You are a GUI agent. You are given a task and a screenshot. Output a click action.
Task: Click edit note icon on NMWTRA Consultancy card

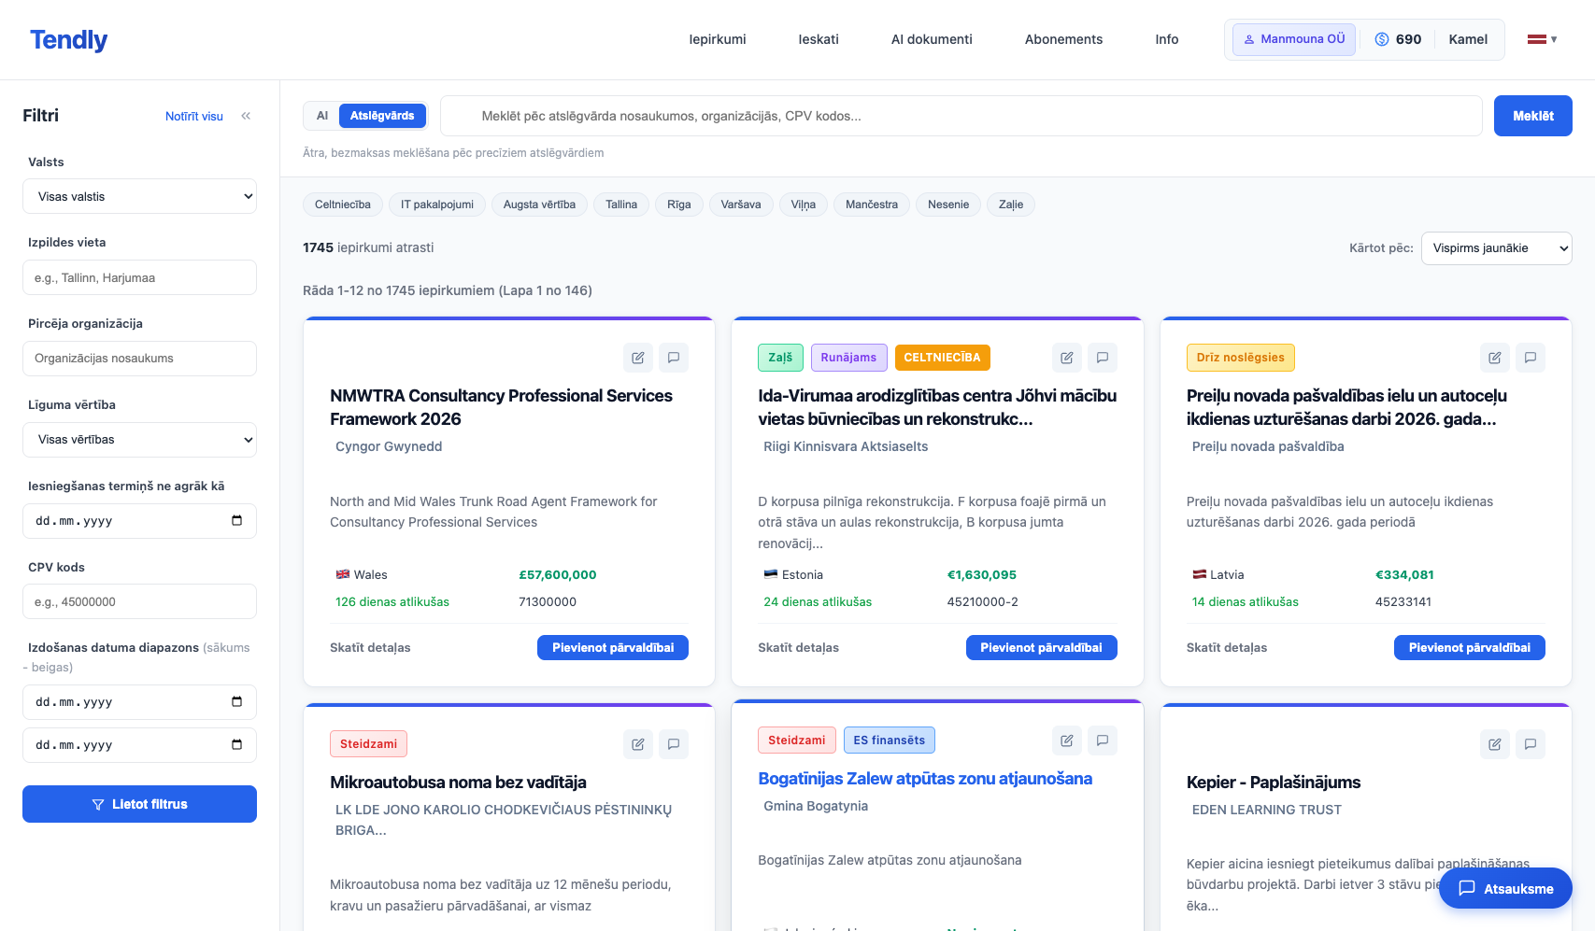[x=638, y=358]
